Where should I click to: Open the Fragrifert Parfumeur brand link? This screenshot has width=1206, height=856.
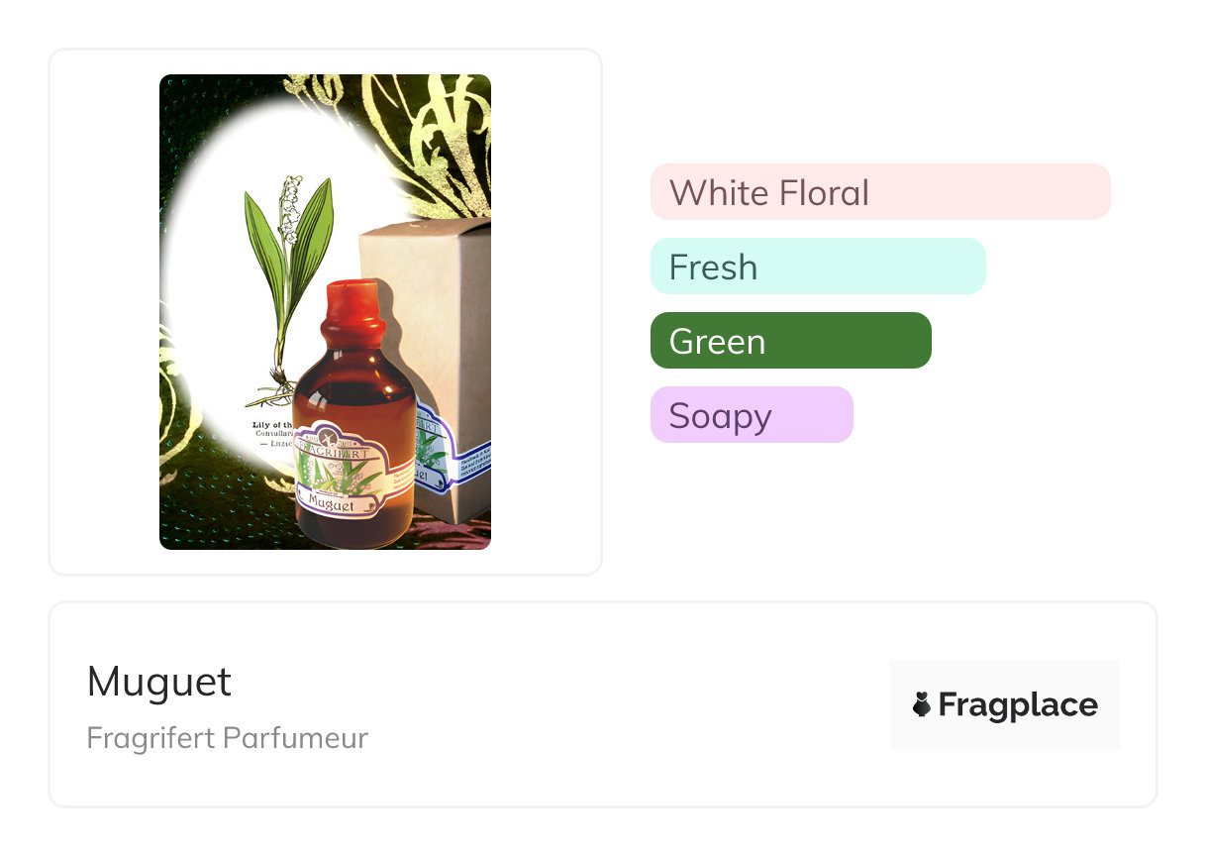227,738
